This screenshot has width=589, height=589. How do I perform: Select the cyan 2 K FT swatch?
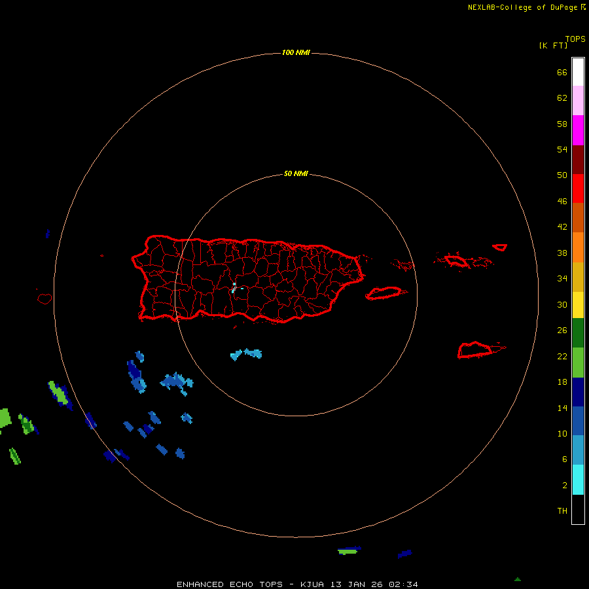pyautogui.click(x=578, y=480)
